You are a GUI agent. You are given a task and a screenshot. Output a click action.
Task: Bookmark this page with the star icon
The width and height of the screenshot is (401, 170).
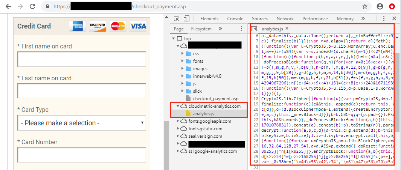(365, 6)
